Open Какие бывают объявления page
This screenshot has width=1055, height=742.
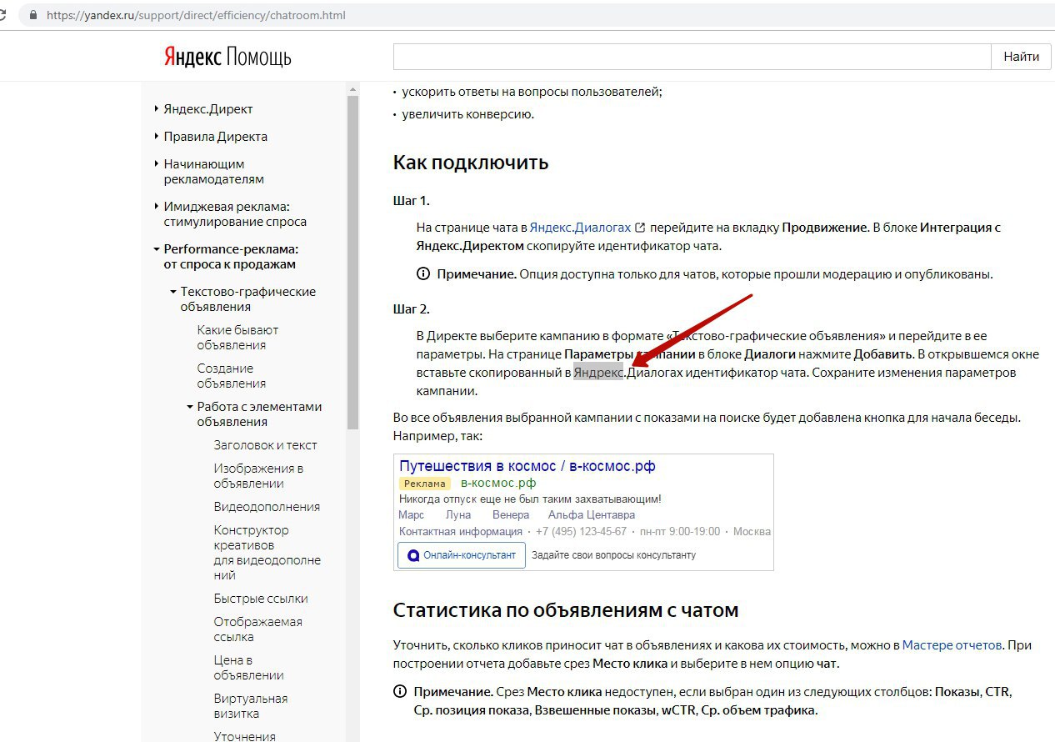click(x=237, y=338)
